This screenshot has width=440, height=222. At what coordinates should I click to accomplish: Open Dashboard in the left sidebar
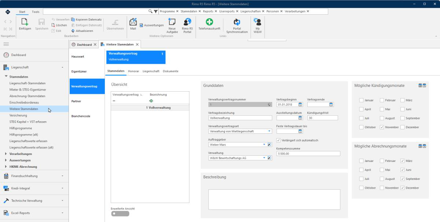34,55
